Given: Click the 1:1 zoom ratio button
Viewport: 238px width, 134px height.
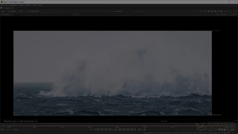Looking at the screenshot, I should point(230,11).
